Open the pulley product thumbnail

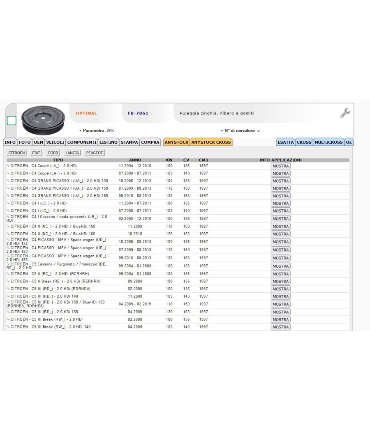coord(43,120)
